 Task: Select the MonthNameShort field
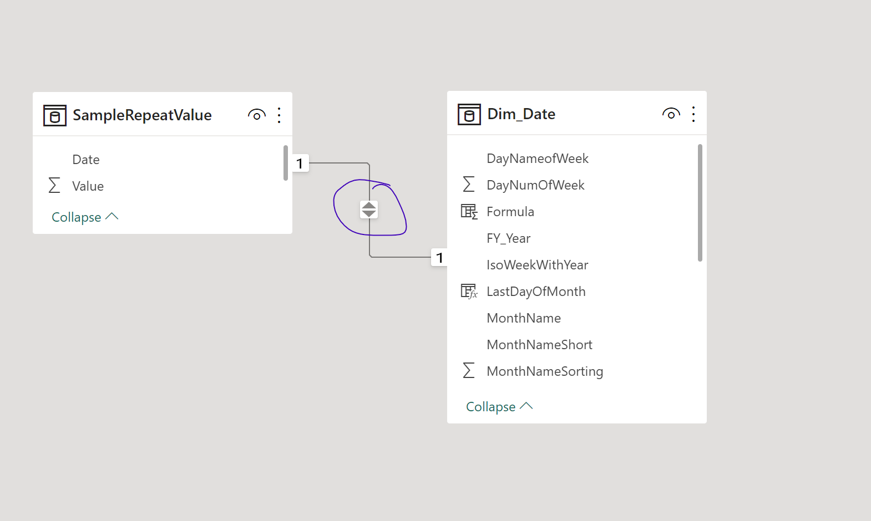tap(539, 345)
